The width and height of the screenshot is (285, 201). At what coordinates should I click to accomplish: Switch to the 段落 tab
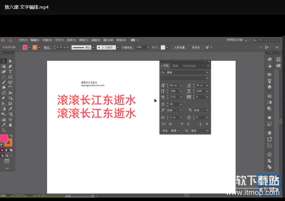(x=175, y=66)
